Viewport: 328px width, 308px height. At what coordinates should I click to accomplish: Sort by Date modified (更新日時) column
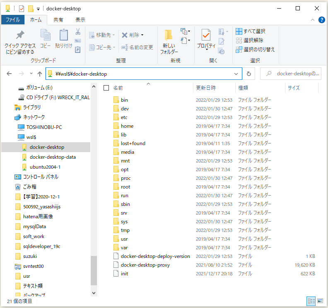coord(206,88)
